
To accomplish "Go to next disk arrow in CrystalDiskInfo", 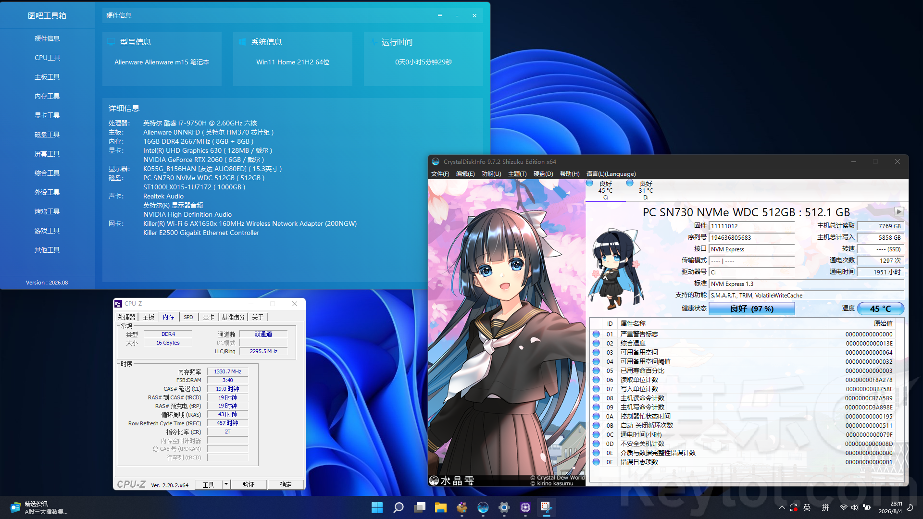I will click(899, 211).
